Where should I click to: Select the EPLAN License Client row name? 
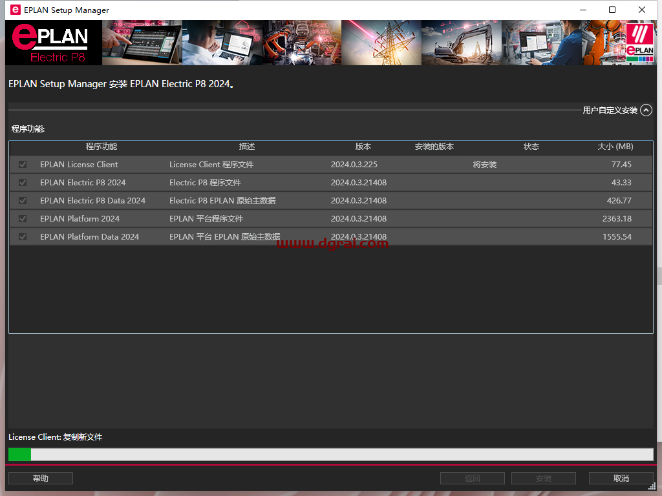point(79,165)
